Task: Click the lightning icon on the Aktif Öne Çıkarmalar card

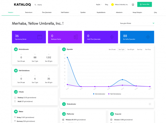Action: coord(112,37)
